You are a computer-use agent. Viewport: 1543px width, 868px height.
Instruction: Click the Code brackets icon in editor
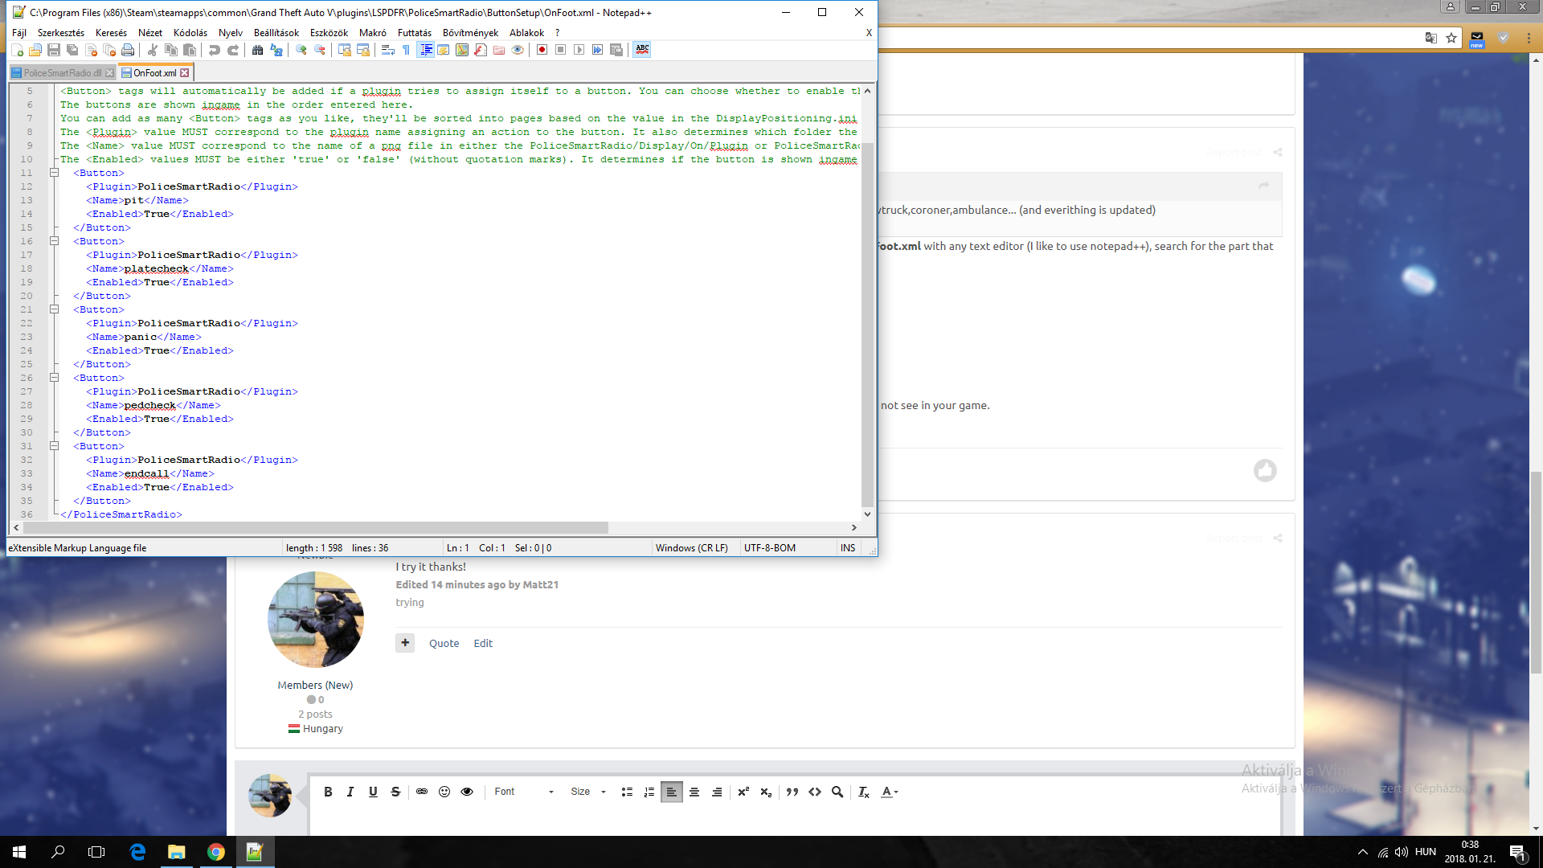coord(815,792)
